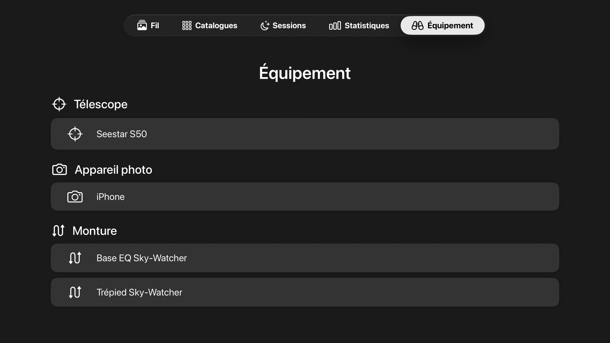The height and width of the screenshot is (343, 610).
Task: Open the Seestar S50 telescope entry
Action: coord(305,134)
